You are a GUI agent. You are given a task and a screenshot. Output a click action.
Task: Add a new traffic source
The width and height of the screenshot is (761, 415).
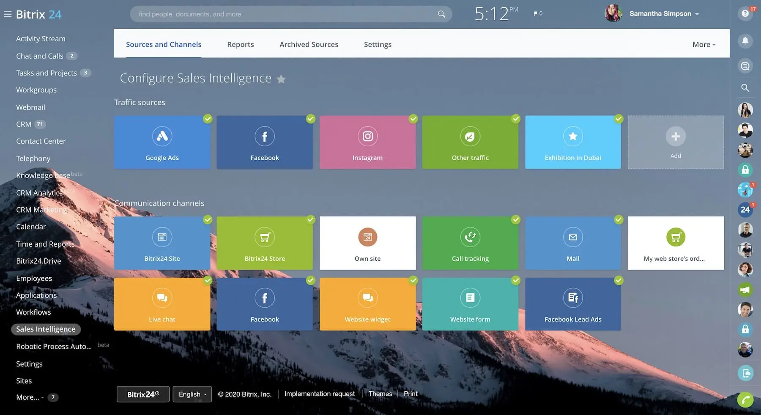(675, 142)
